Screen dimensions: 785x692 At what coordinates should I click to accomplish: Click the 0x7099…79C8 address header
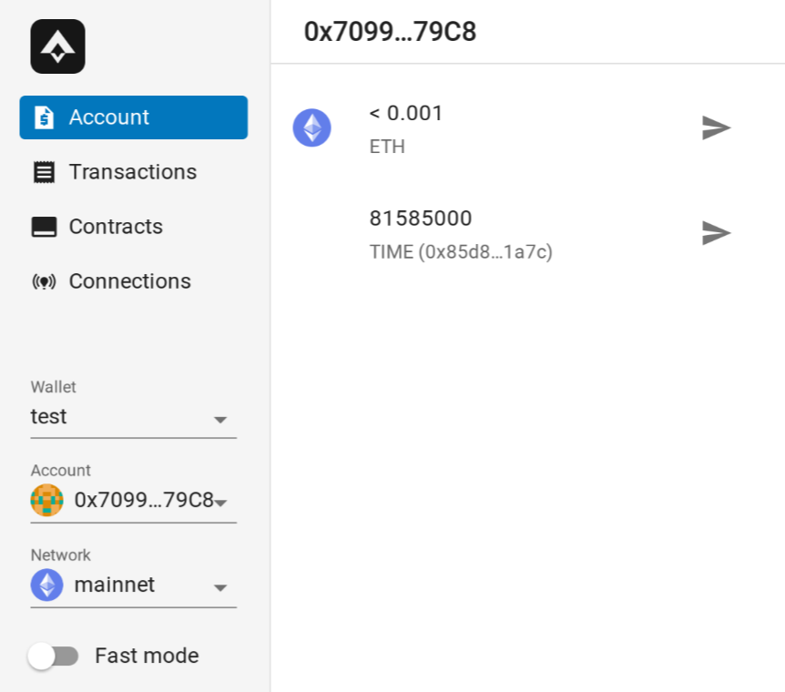(390, 32)
